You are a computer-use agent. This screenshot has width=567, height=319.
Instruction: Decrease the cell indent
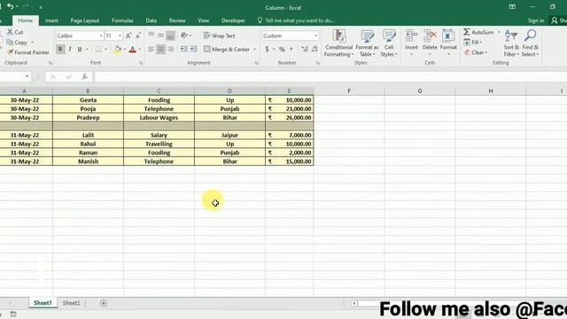click(184, 50)
